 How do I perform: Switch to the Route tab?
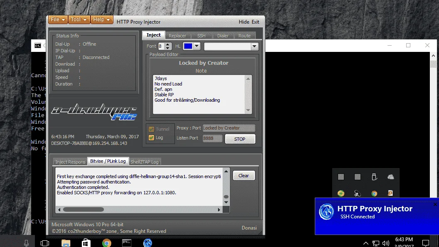pos(244,36)
